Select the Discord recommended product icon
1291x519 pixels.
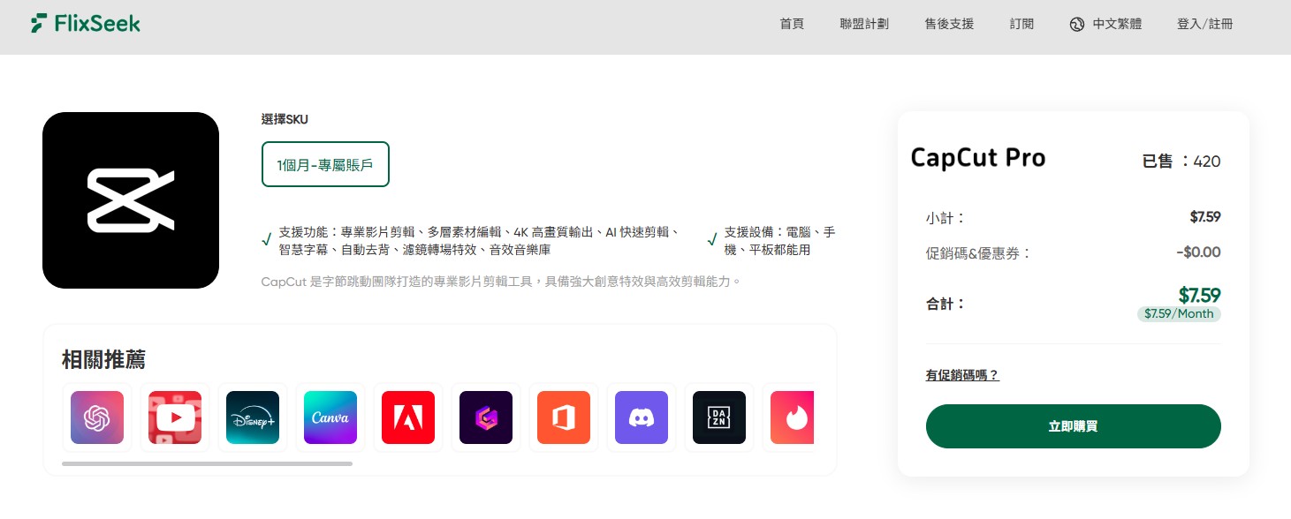pos(642,417)
